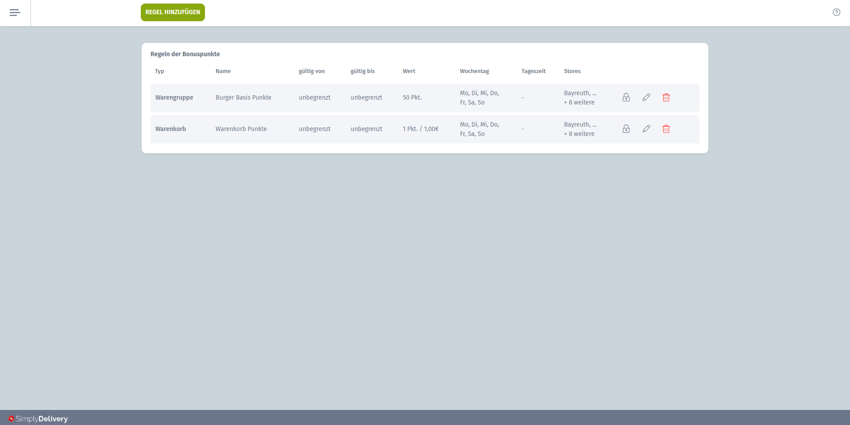The image size is (850, 425).
Task: Click weekdays cell of Burger Basis Punkte
Action: pyautogui.click(x=479, y=97)
